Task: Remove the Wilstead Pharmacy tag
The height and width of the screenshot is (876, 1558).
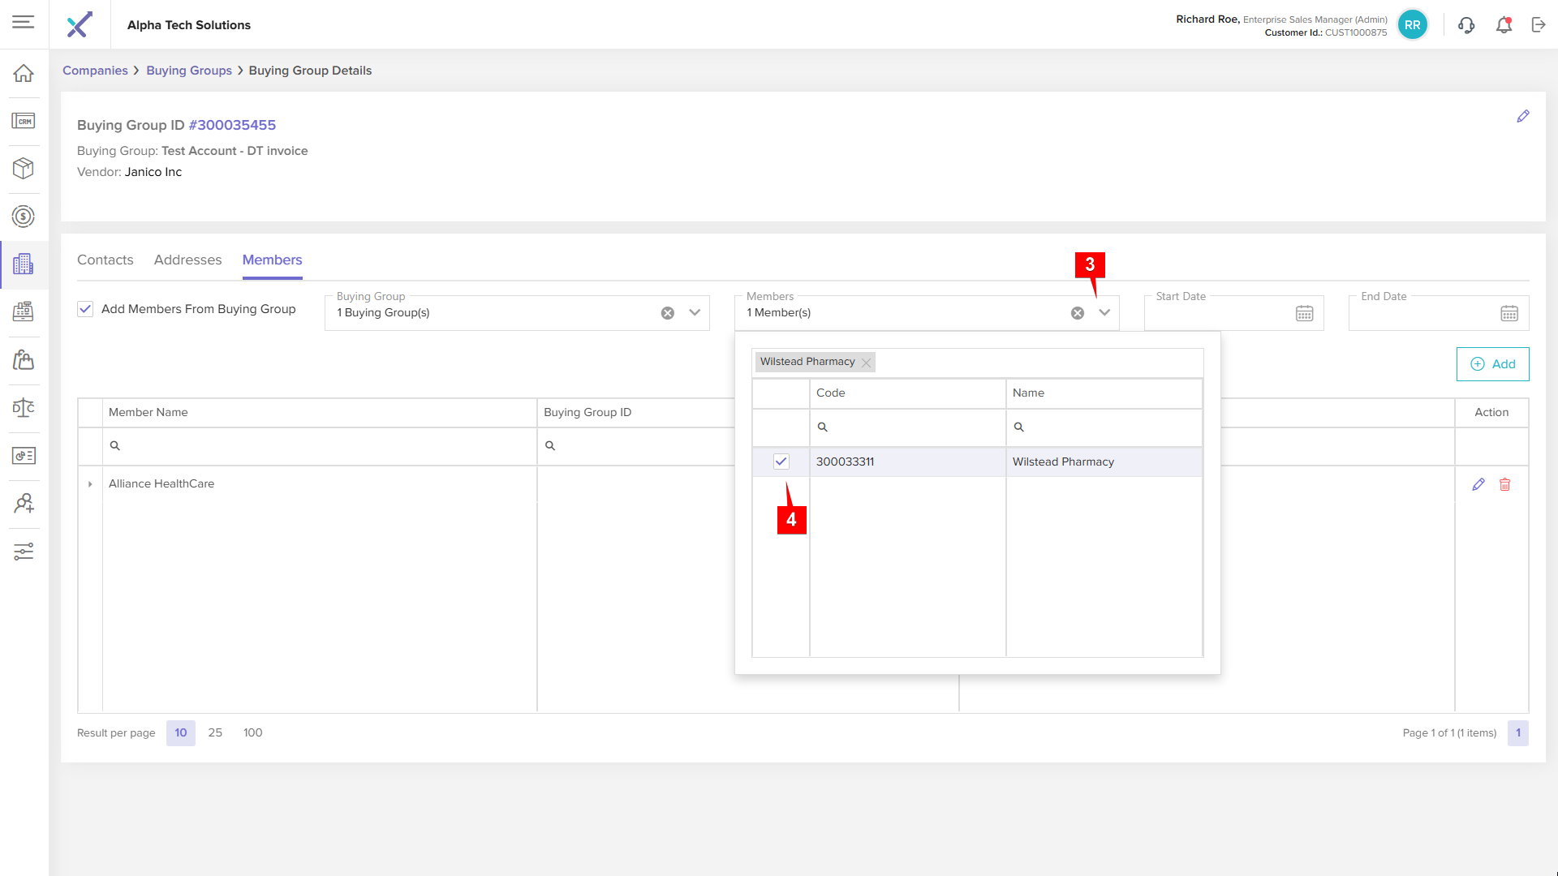Action: pos(867,363)
